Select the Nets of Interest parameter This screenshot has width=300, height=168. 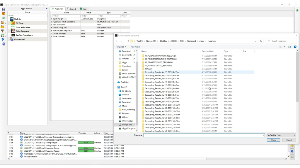point(59,25)
